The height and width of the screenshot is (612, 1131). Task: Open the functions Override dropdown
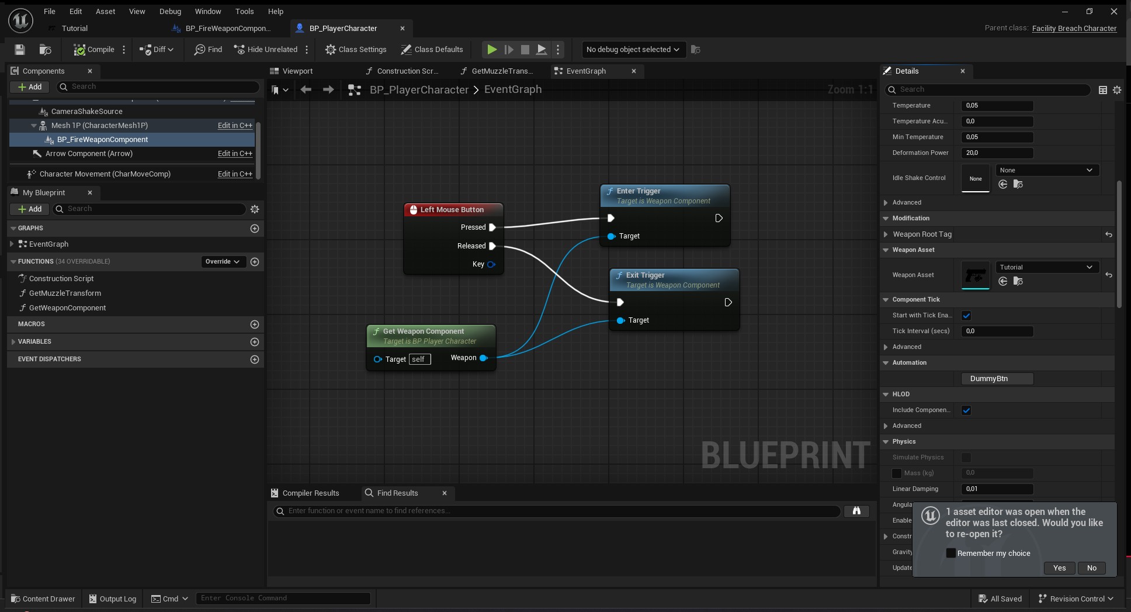223,261
